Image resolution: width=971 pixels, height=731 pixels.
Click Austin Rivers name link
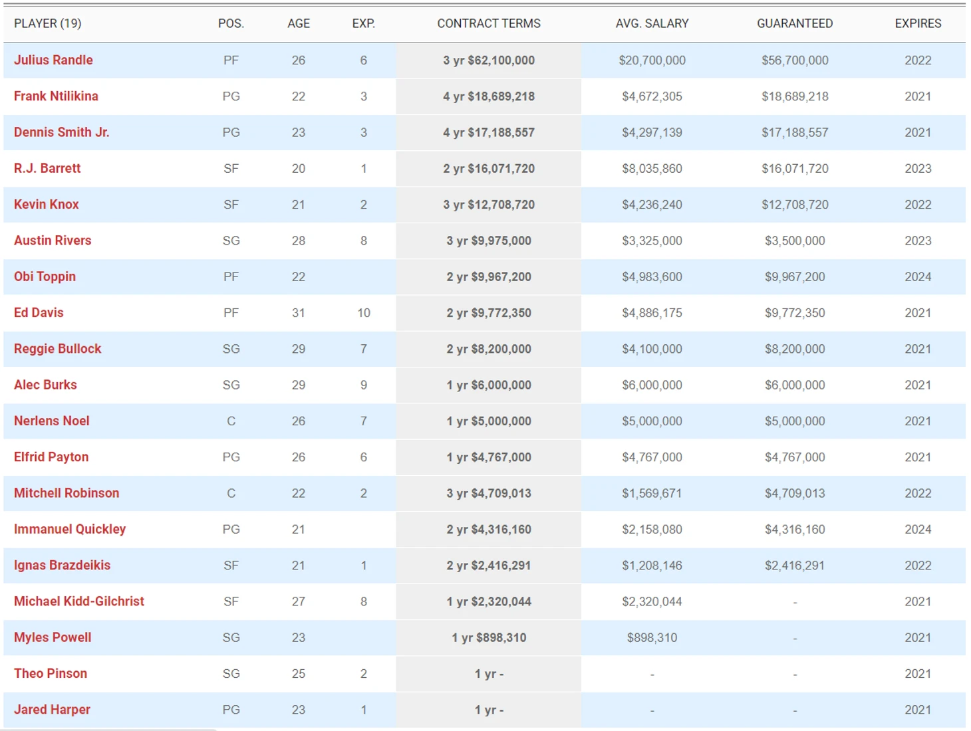tap(53, 240)
